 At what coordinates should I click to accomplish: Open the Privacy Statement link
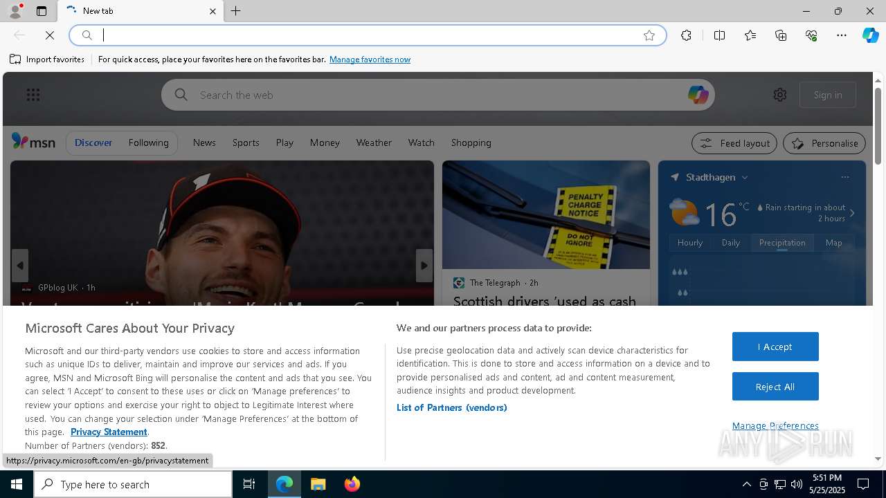[109, 432]
